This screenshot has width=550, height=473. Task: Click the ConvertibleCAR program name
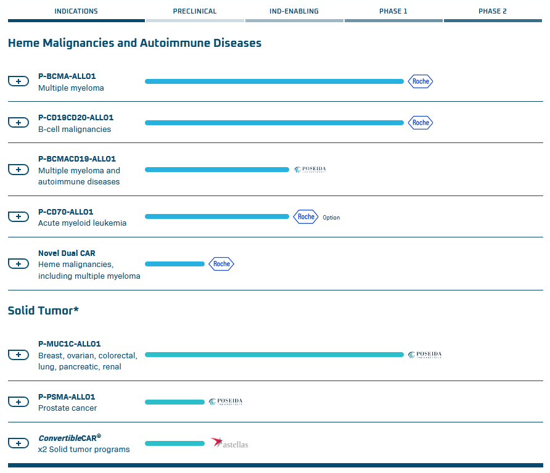click(70, 438)
